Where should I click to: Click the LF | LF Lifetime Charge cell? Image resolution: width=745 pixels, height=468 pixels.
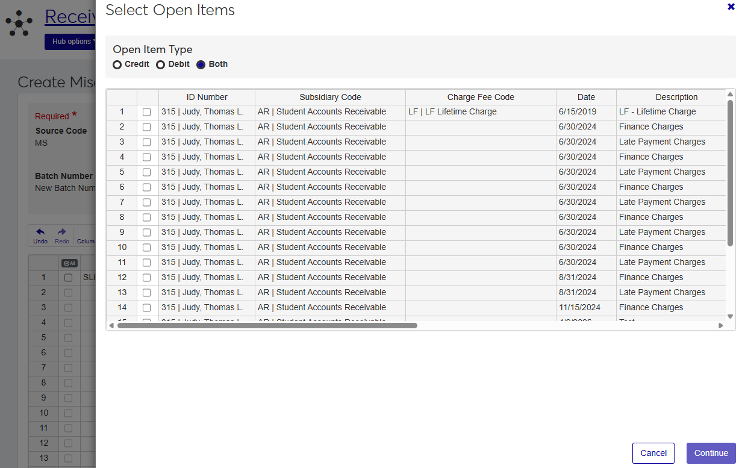(481, 112)
